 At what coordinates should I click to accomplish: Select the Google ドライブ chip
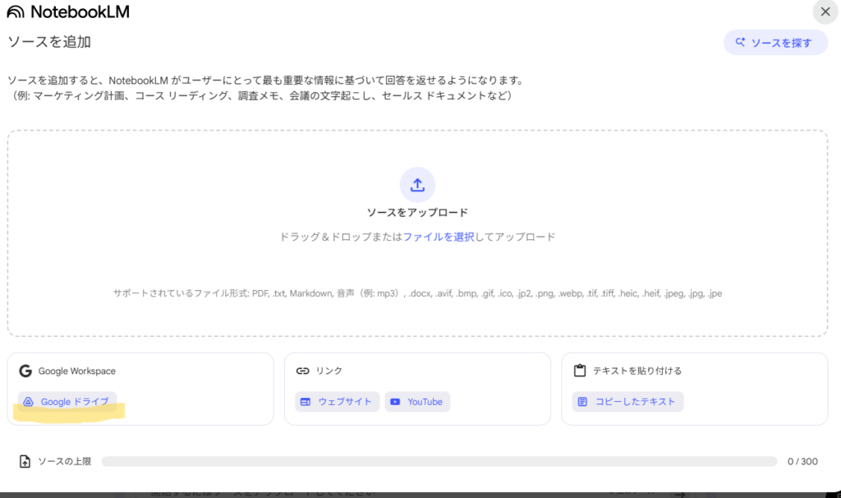[x=67, y=402]
